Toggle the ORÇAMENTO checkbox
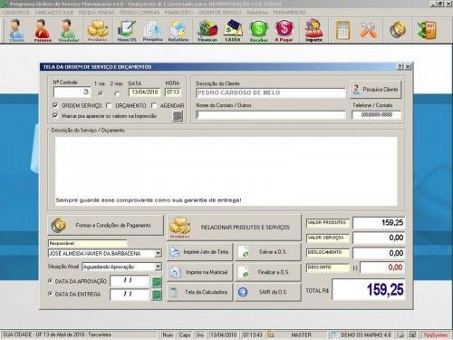This screenshot has height=340, width=453. click(109, 105)
